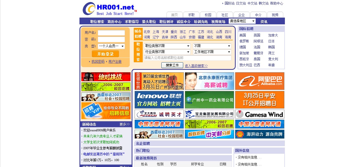Click the 搜索工作 button

click(x=172, y=65)
